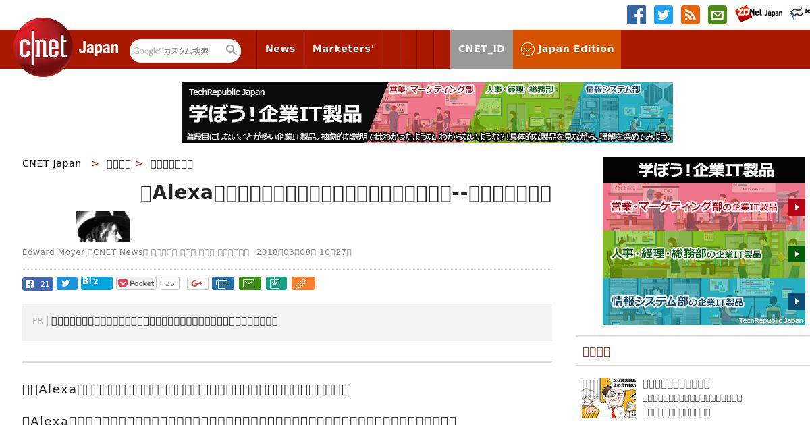
Task: Go to the CNET red circle logo home
Action: (x=43, y=47)
